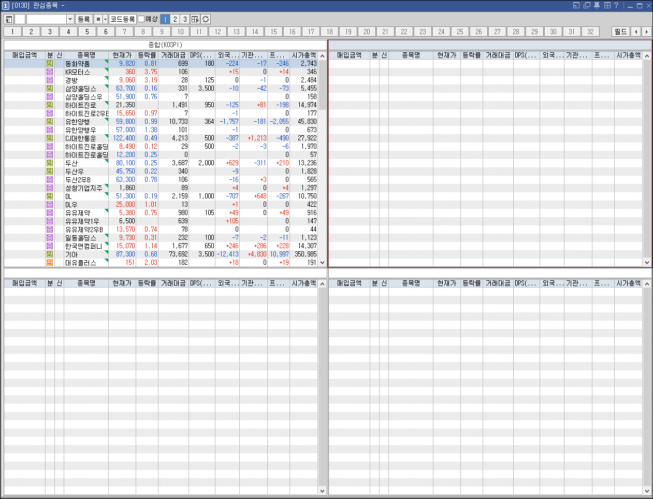Image resolution: width=653 pixels, height=499 pixels.
Task: Switch to watchlist group tab 32
Action: tap(590, 32)
